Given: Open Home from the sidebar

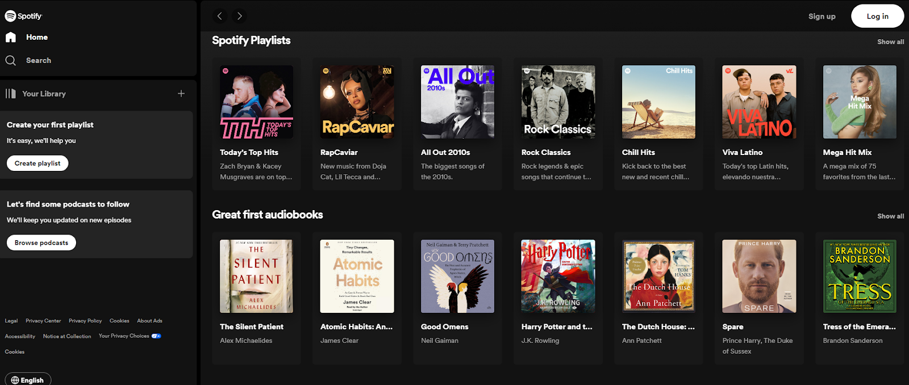Looking at the screenshot, I should coord(37,37).
